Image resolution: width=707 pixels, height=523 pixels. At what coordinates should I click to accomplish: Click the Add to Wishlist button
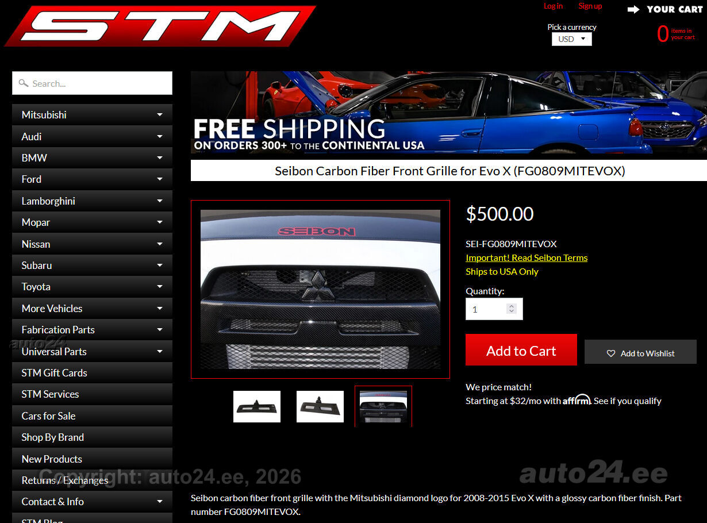(640, 352)
